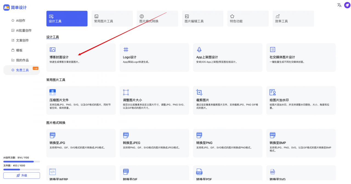The width and height of the screenshot is (351, 184).
Task: Click the text 快速生成博客文章封面图片。
Action: (65, 62)
